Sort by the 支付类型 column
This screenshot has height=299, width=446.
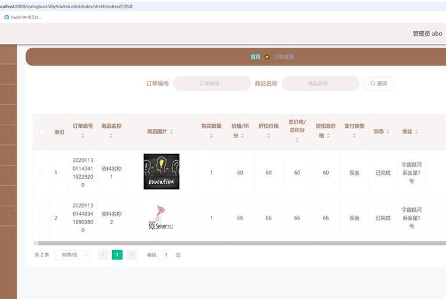pos(354,136)
